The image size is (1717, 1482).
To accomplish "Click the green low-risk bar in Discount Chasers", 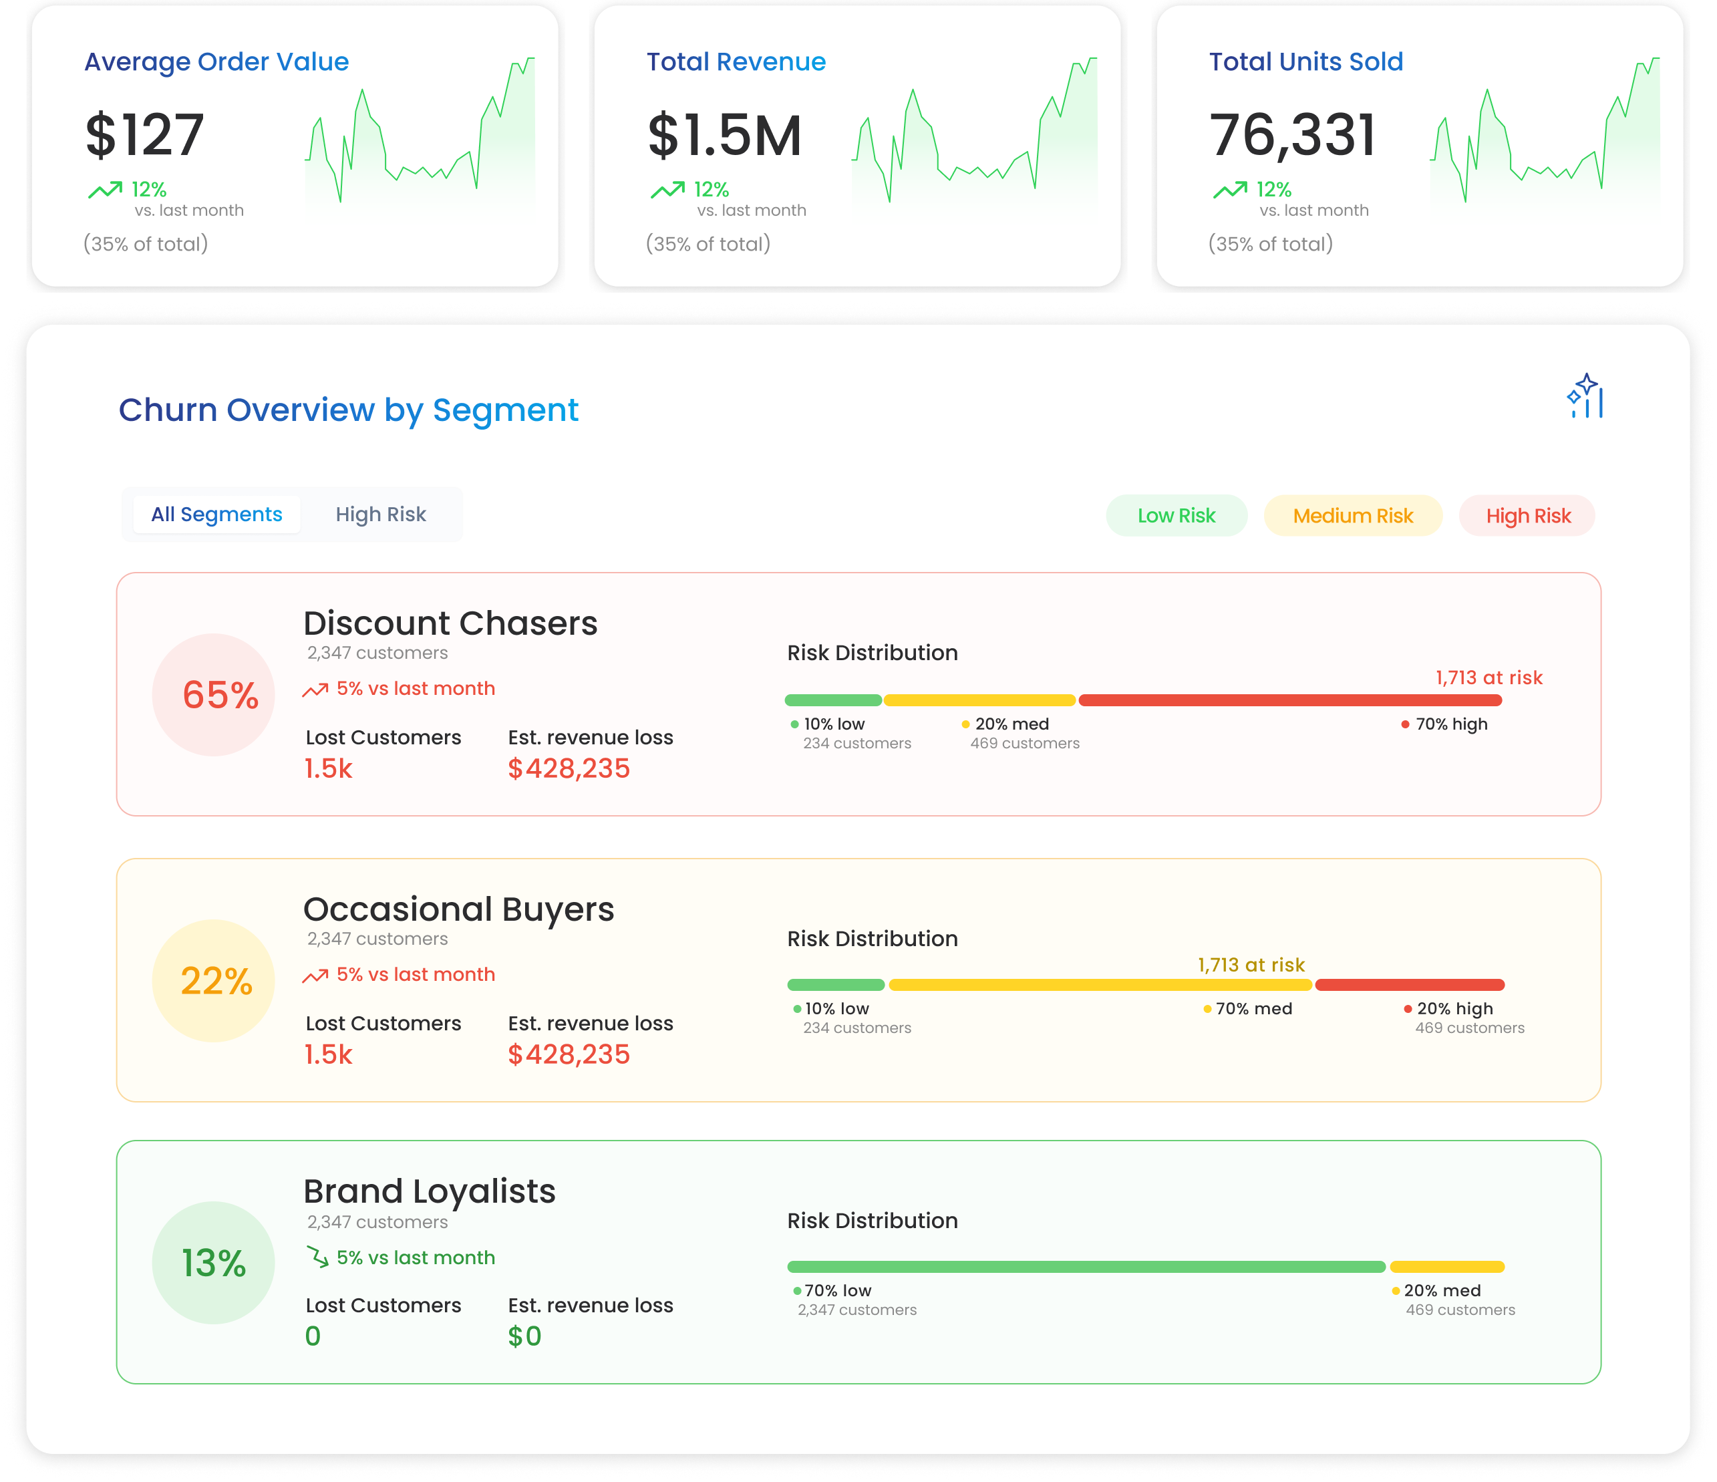I will [833, 700].
